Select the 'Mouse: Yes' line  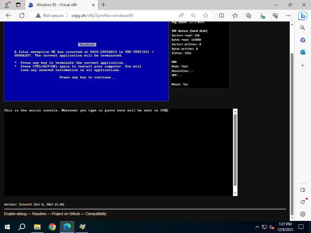pos(180,84)
